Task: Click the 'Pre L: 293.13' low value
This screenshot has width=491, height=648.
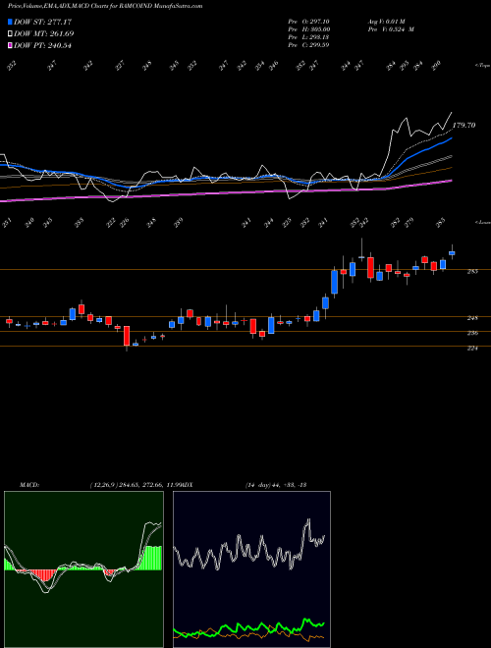Action: click(x=308, y=37)
